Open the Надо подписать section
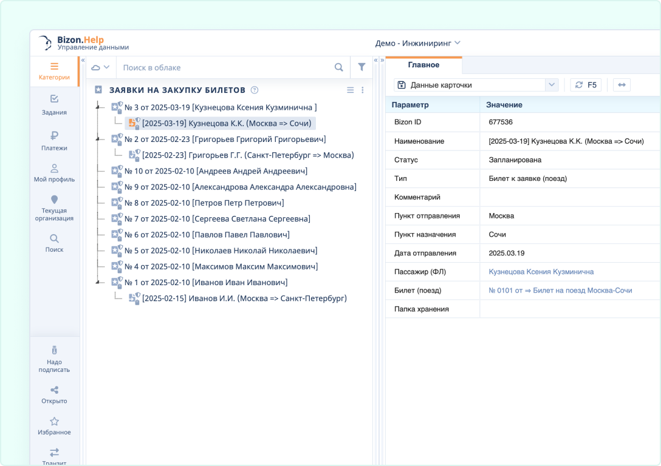Screen dimensions: 661x466 click(54, 358)
